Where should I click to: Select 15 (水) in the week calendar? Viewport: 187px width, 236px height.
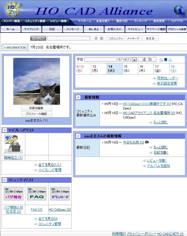130,69
